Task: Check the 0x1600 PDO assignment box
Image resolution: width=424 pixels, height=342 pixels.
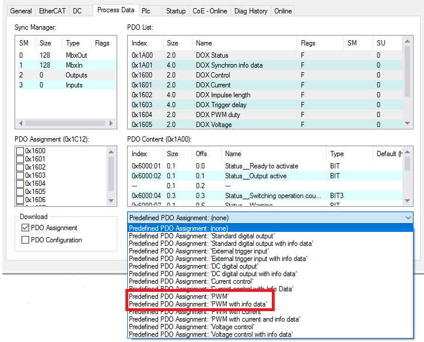Action: tap(20, 151)
